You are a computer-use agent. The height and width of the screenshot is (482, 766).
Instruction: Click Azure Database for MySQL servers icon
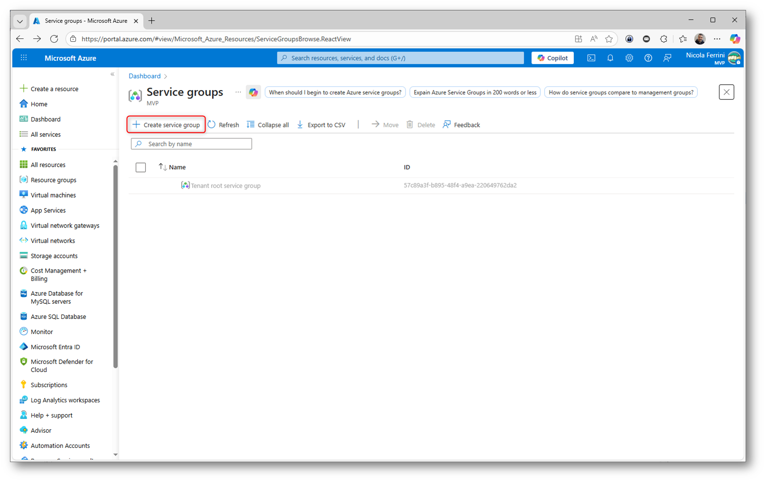(x=24, y=293)
